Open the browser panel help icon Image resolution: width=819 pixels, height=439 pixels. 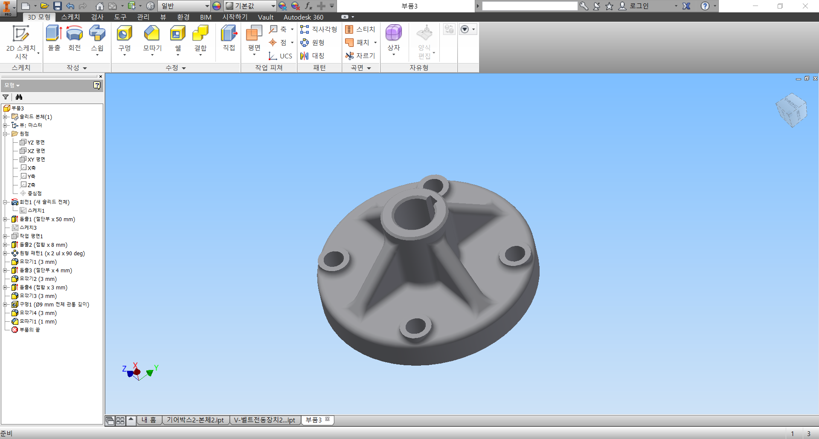click(97, 85)
